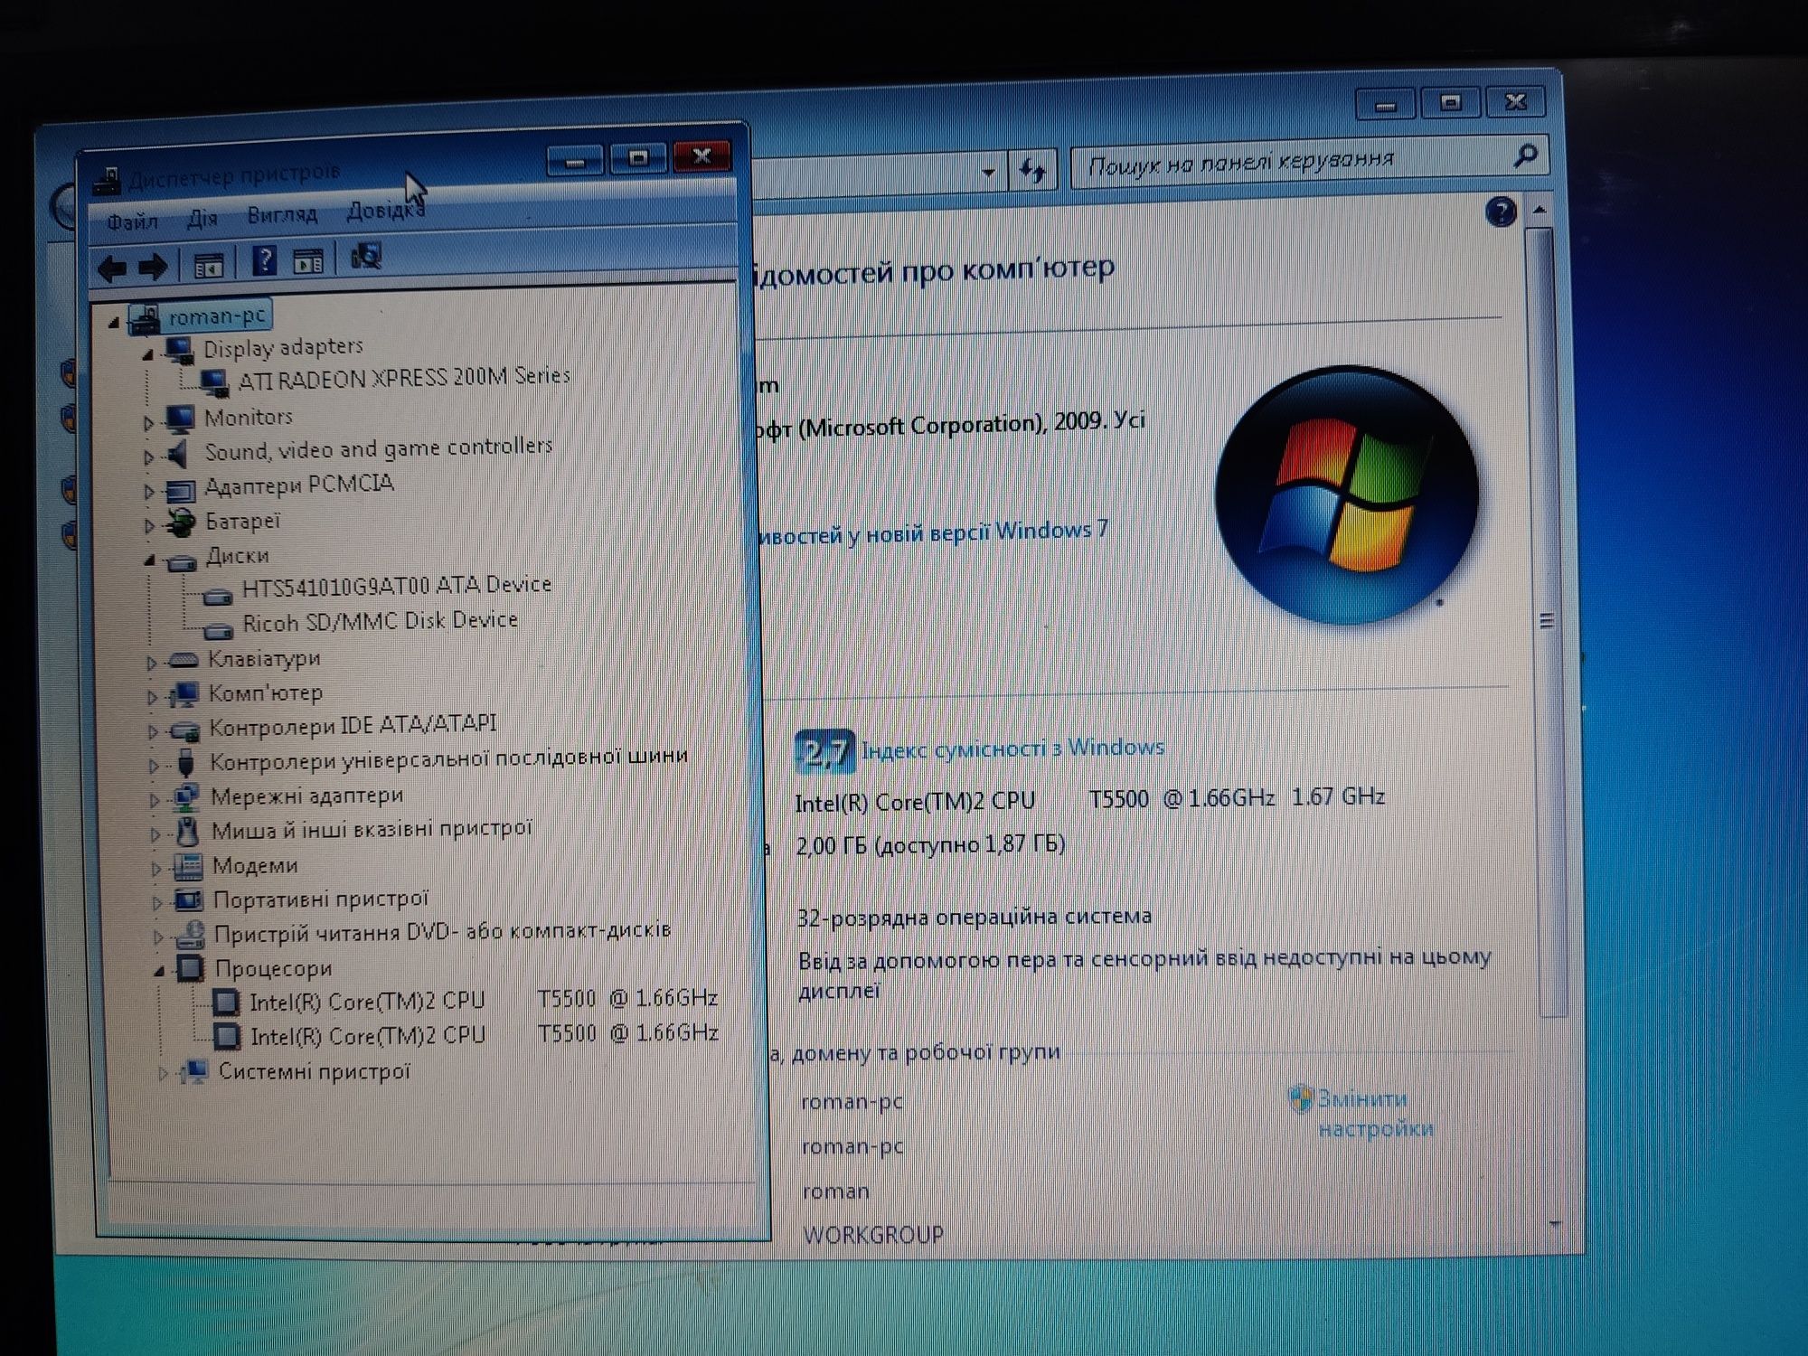Maximize the Device Manager window

tap(638, 159)
